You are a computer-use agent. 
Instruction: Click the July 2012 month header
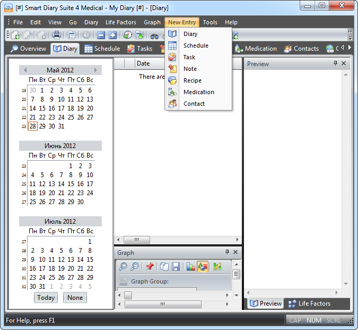(60, 221)
